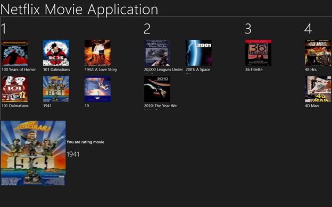Click group header 4
The height and width of the screenshot is (207, 332).
(x=308, y=29)
